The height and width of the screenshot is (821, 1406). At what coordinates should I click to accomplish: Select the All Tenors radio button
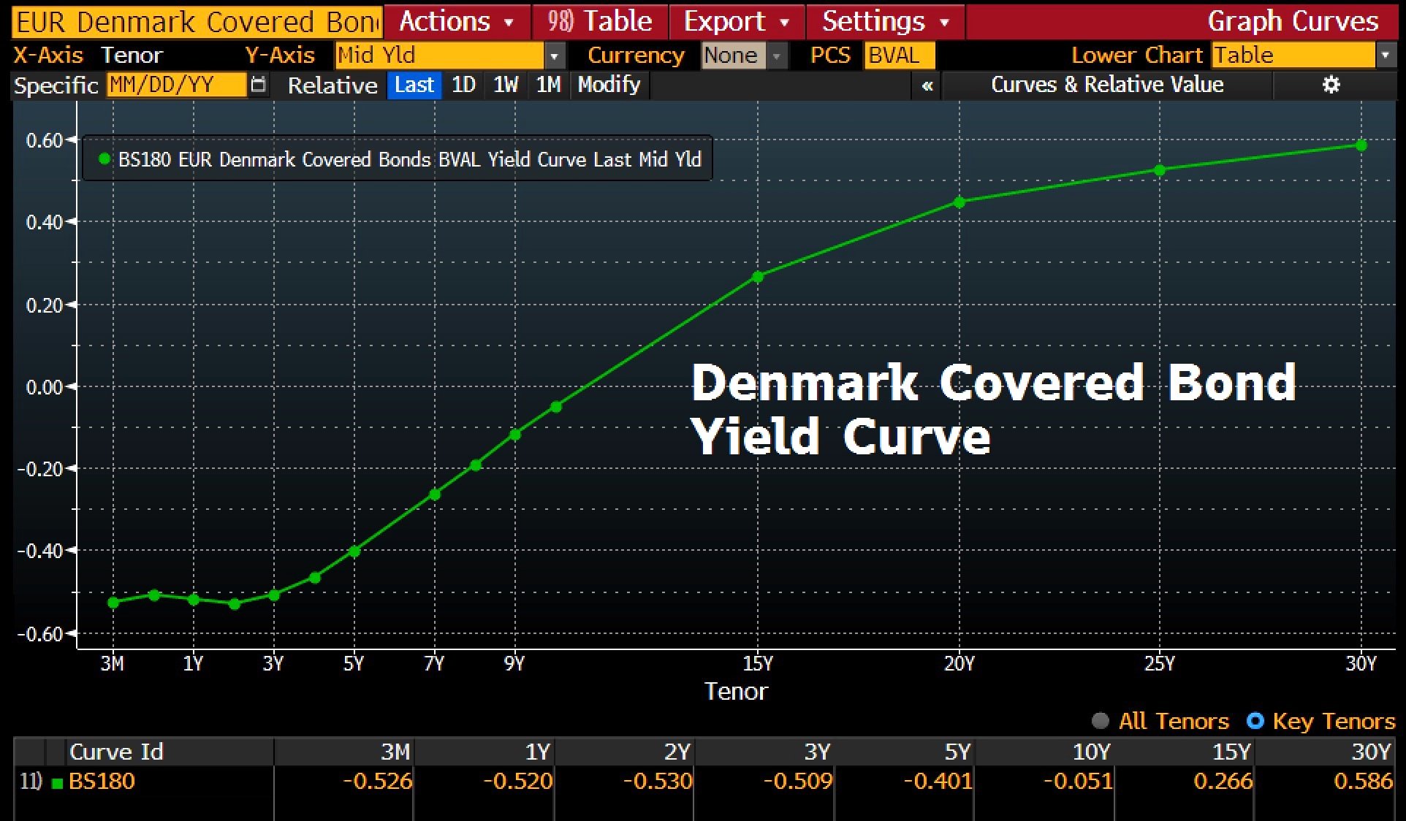(1101, 722)
